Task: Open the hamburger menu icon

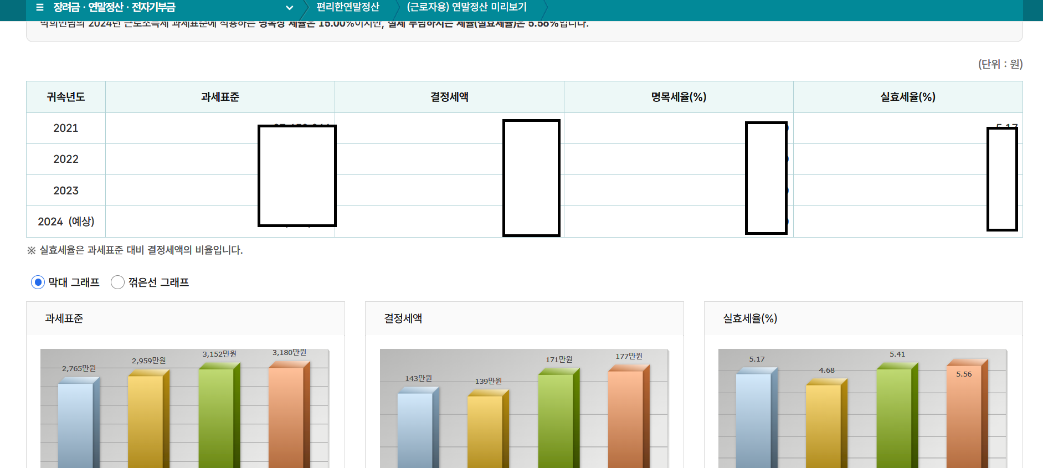Action: pyautogui.click(x=39, y=7)
